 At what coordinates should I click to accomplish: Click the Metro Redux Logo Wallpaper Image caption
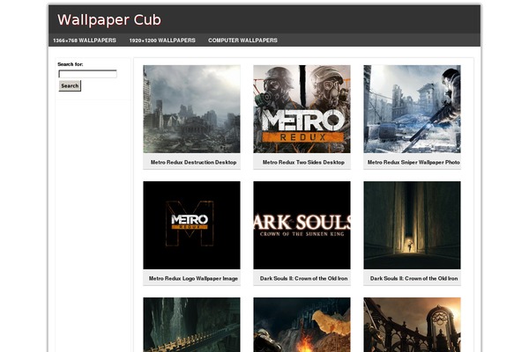[x=193, y=279]
